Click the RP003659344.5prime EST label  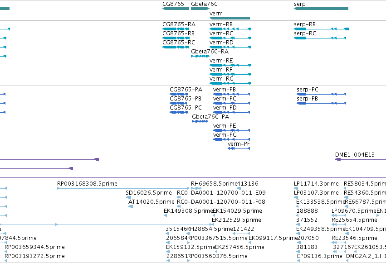[x=35, y=248]
